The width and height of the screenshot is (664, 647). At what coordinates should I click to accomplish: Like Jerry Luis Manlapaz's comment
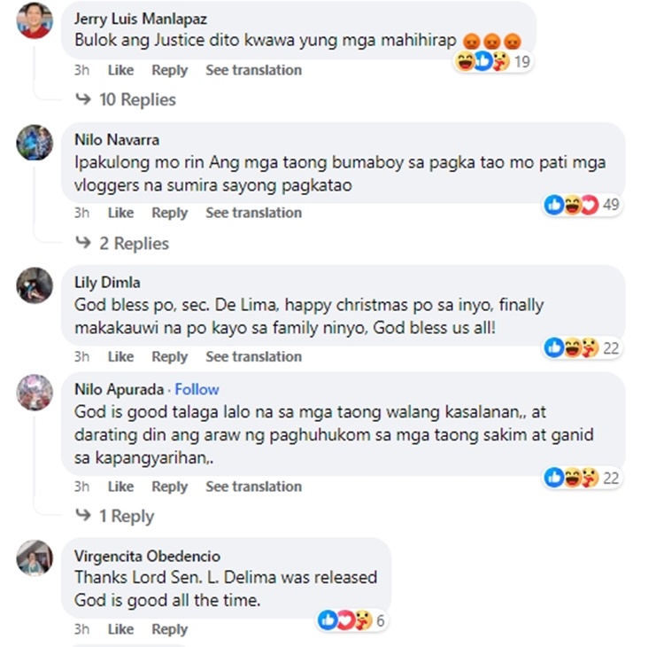tap(120, 70)
